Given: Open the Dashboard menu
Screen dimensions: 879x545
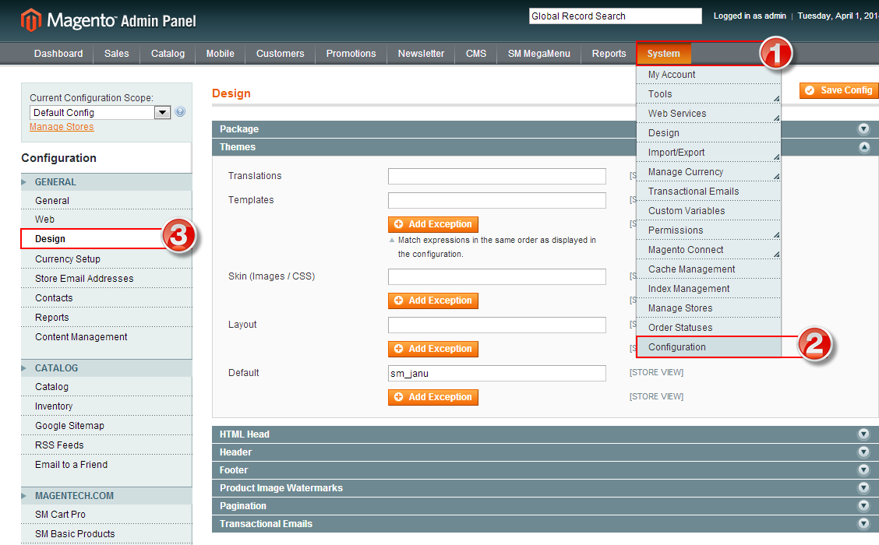Looking at the screenshot, I should click(x=58, y=54).
